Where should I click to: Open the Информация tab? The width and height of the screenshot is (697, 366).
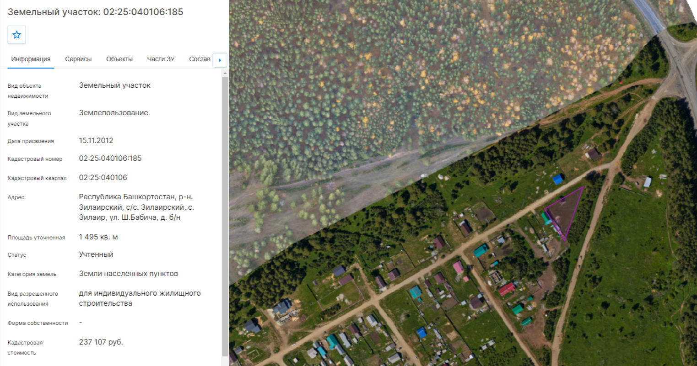pos(31,59)
